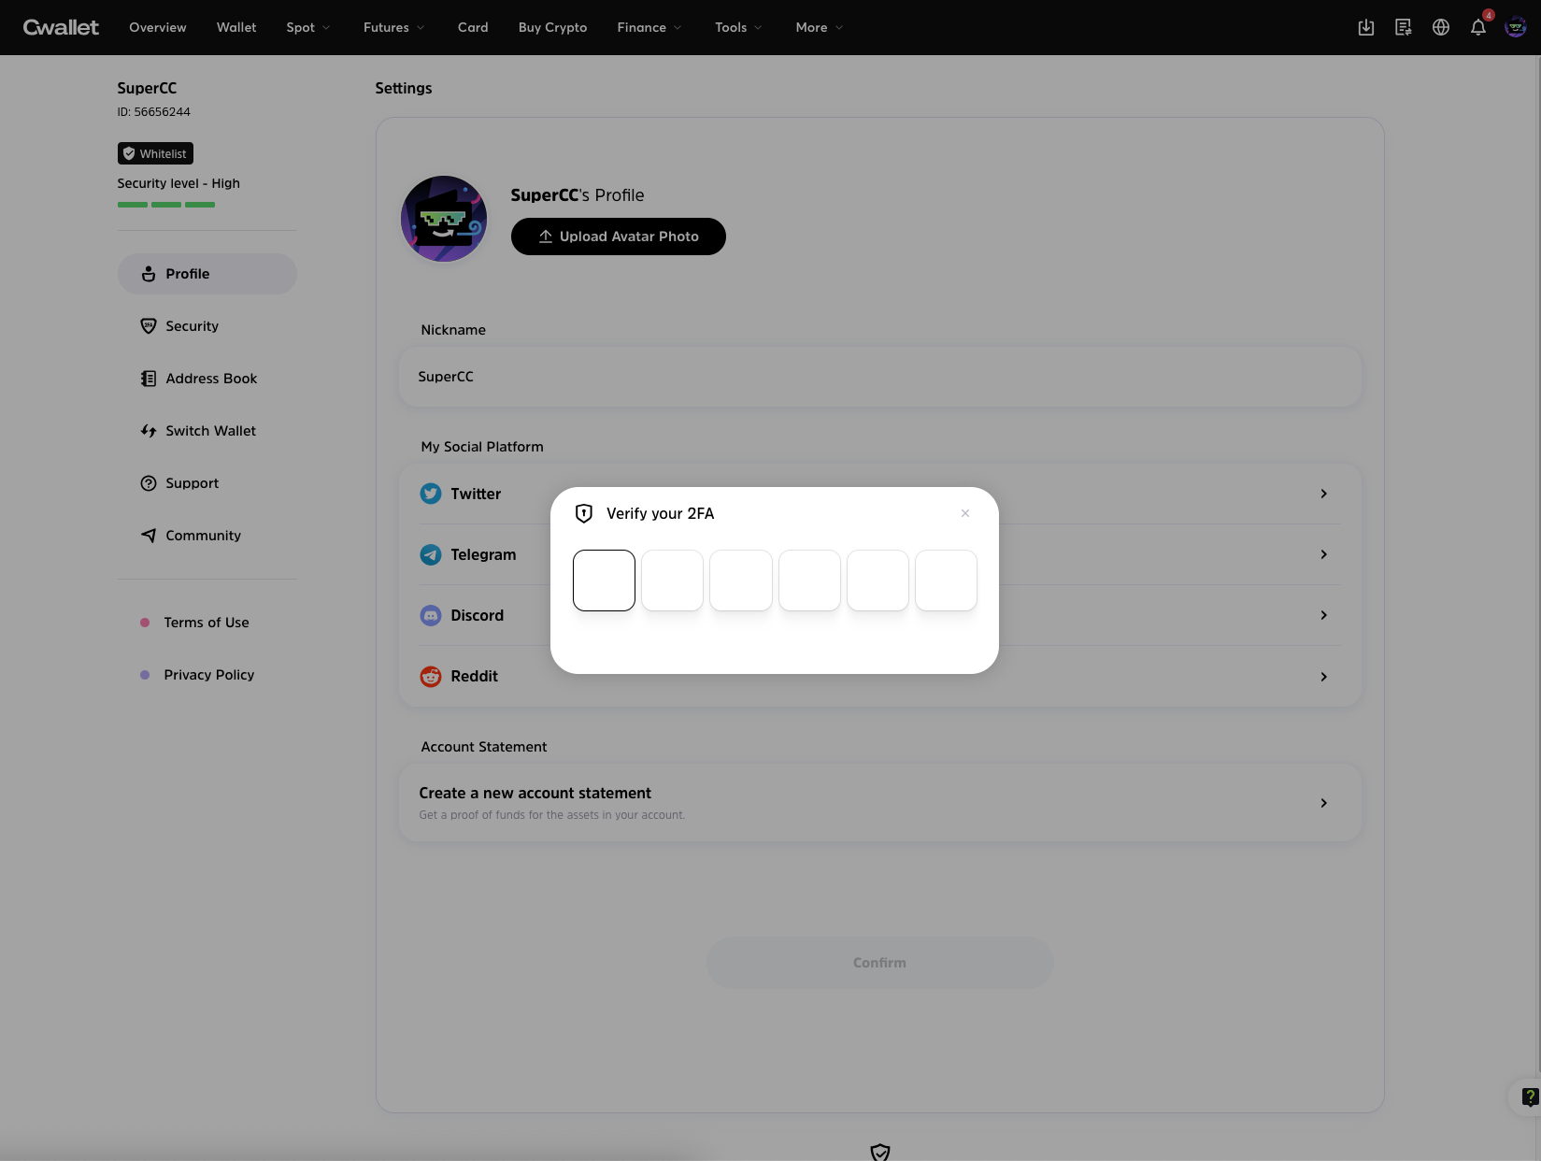Open the help widget at bottom right

click(x=1529, y=1096)
